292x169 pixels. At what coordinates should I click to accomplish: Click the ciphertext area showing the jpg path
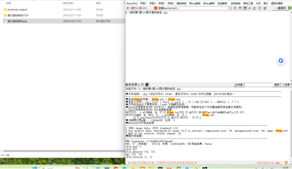click(208, 47)
